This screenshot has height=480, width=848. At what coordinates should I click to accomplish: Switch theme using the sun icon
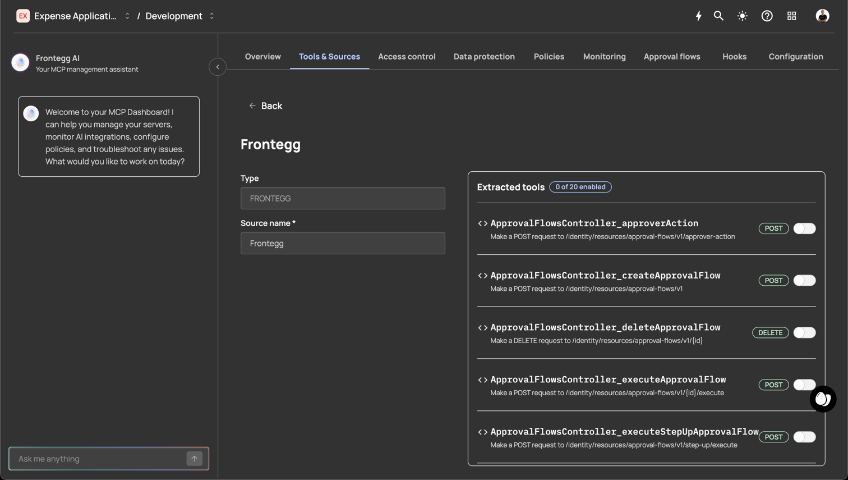(742, 16)
